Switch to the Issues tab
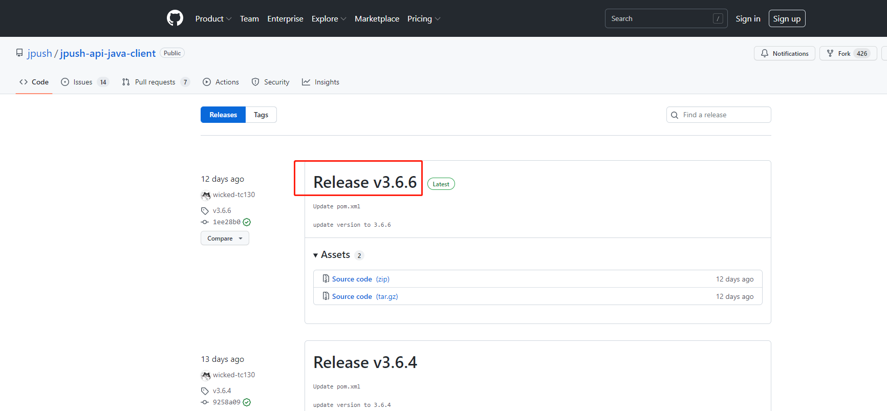887x411 pixels. click(85, 82)
